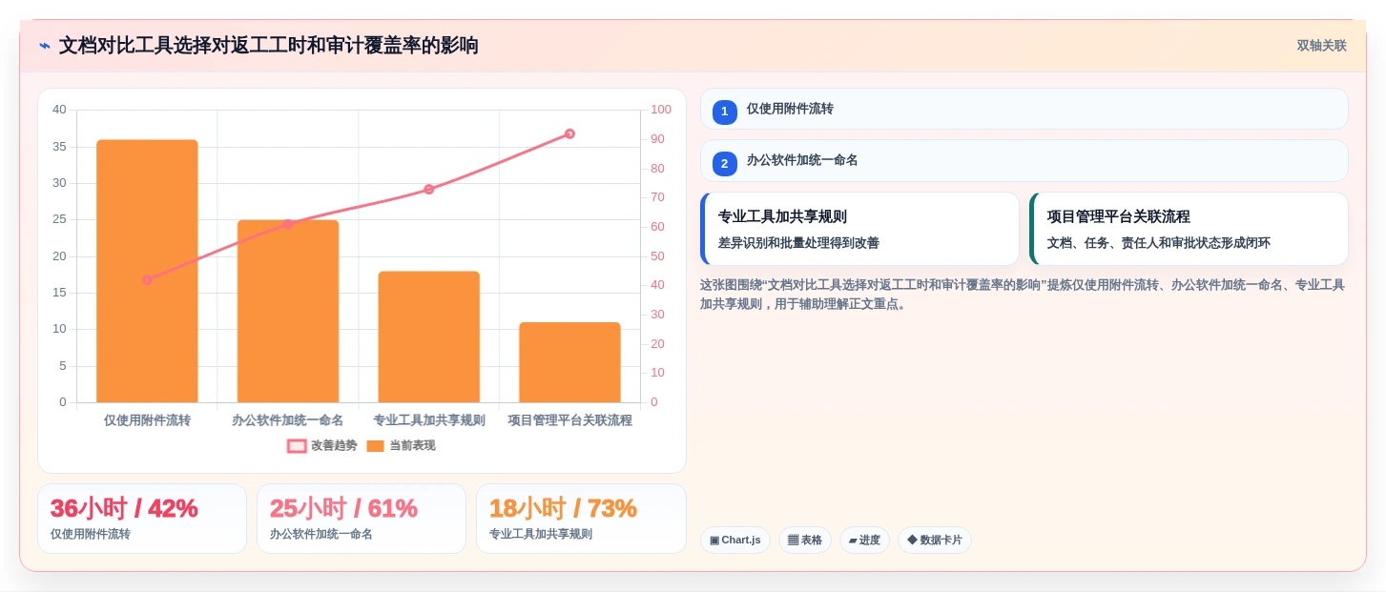Click the lightning icon beside the title

[x=45, y=46]
